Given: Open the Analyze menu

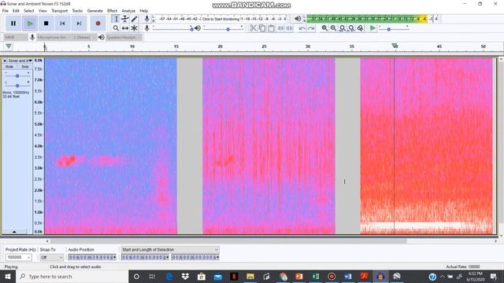Looking at the screenshot, I should pos(128,10).
